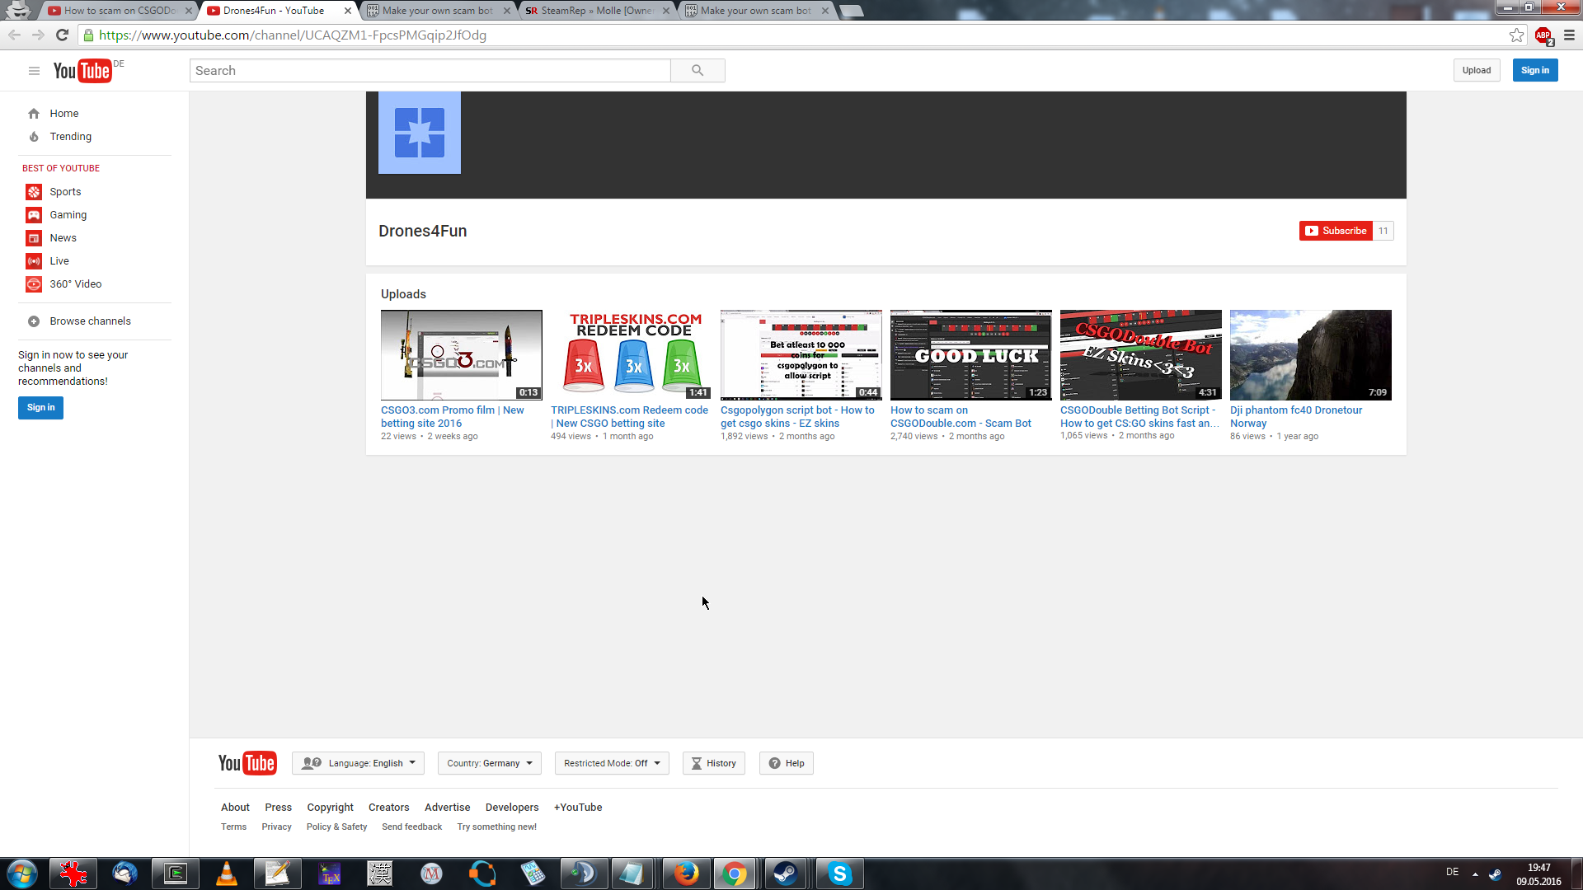Click Adblock Plus extension icon

tap(1543, 35)
